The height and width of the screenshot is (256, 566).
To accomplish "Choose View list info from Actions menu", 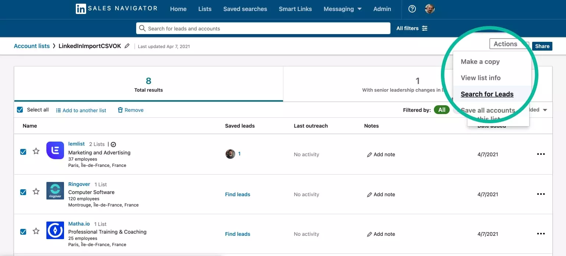I will pyautogui.click(x=481, y=78).
